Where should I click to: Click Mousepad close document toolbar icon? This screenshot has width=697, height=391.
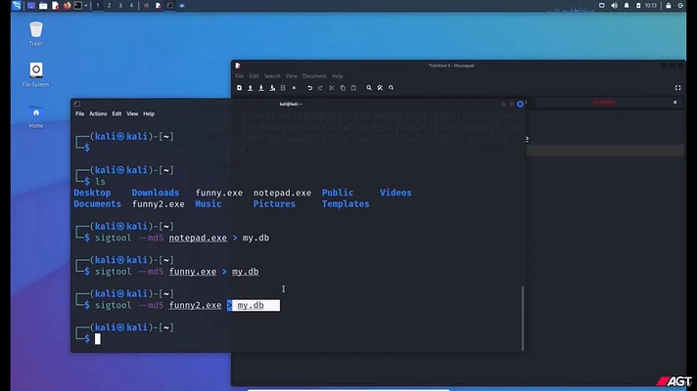point(294,88)
